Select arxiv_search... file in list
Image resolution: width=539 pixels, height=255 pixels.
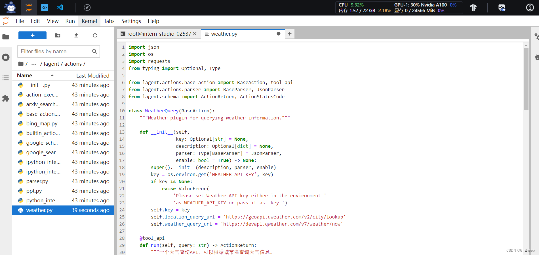point(63,104)
